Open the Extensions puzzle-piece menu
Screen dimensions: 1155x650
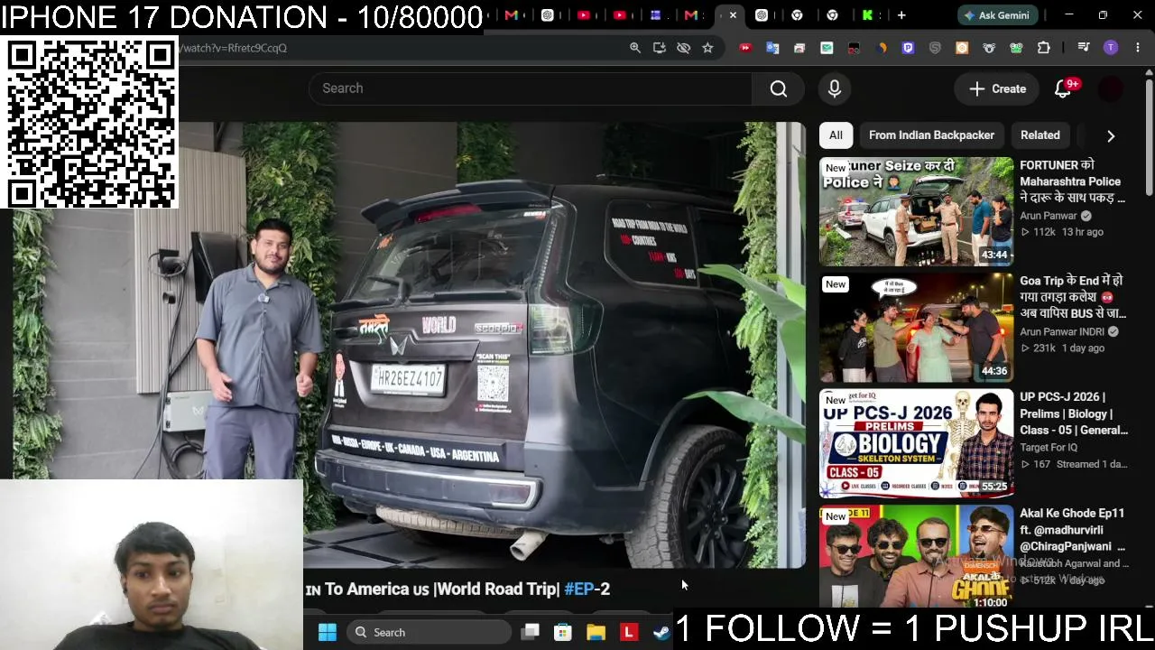tap(1044, 48)
